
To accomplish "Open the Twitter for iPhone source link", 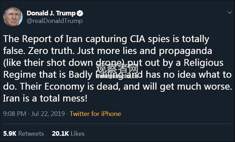I will coord(95,114).
